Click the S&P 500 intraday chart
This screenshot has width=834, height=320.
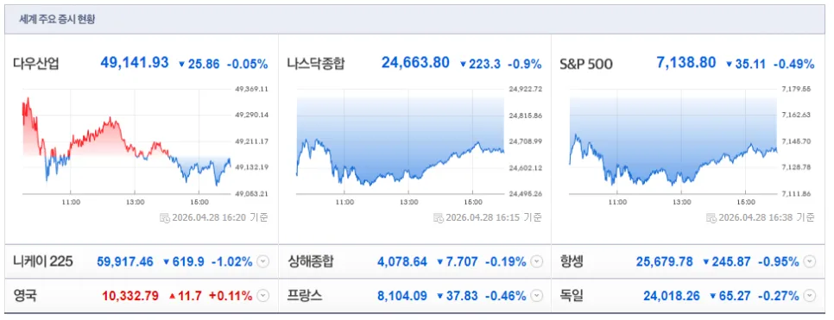point(673,141)
